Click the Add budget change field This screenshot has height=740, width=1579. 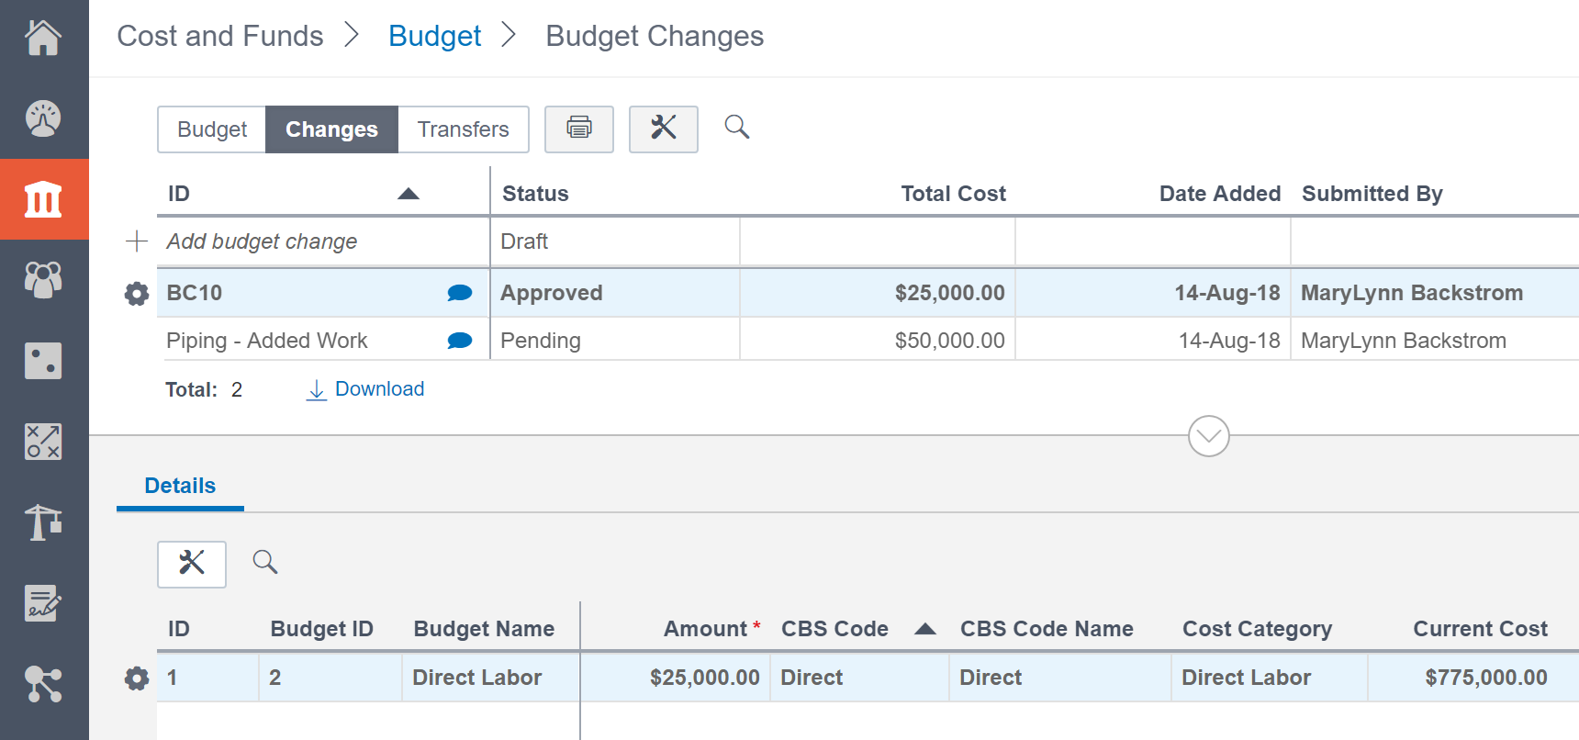(263, 241)
